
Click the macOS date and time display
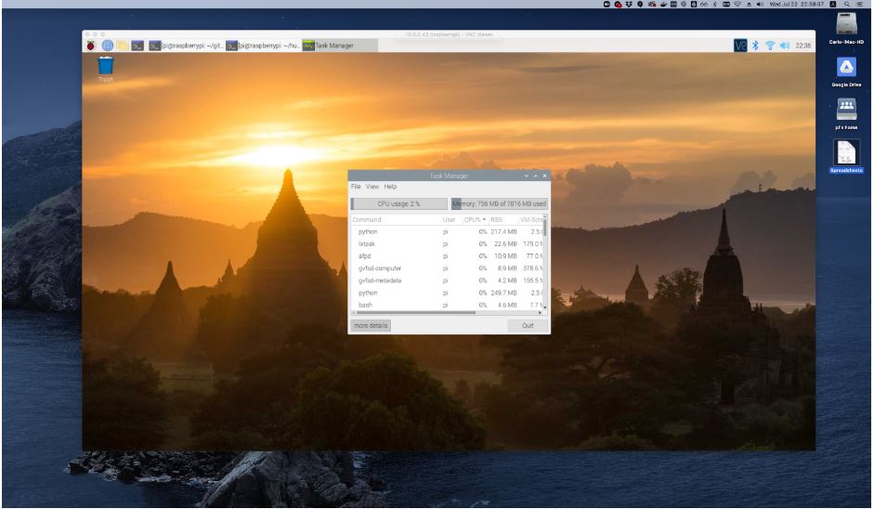(x=796, y=4)
